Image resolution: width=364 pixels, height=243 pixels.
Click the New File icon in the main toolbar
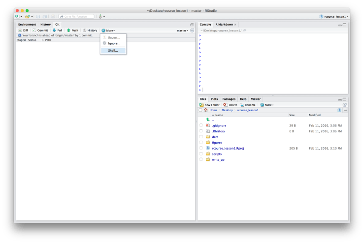tap(17, 16)
